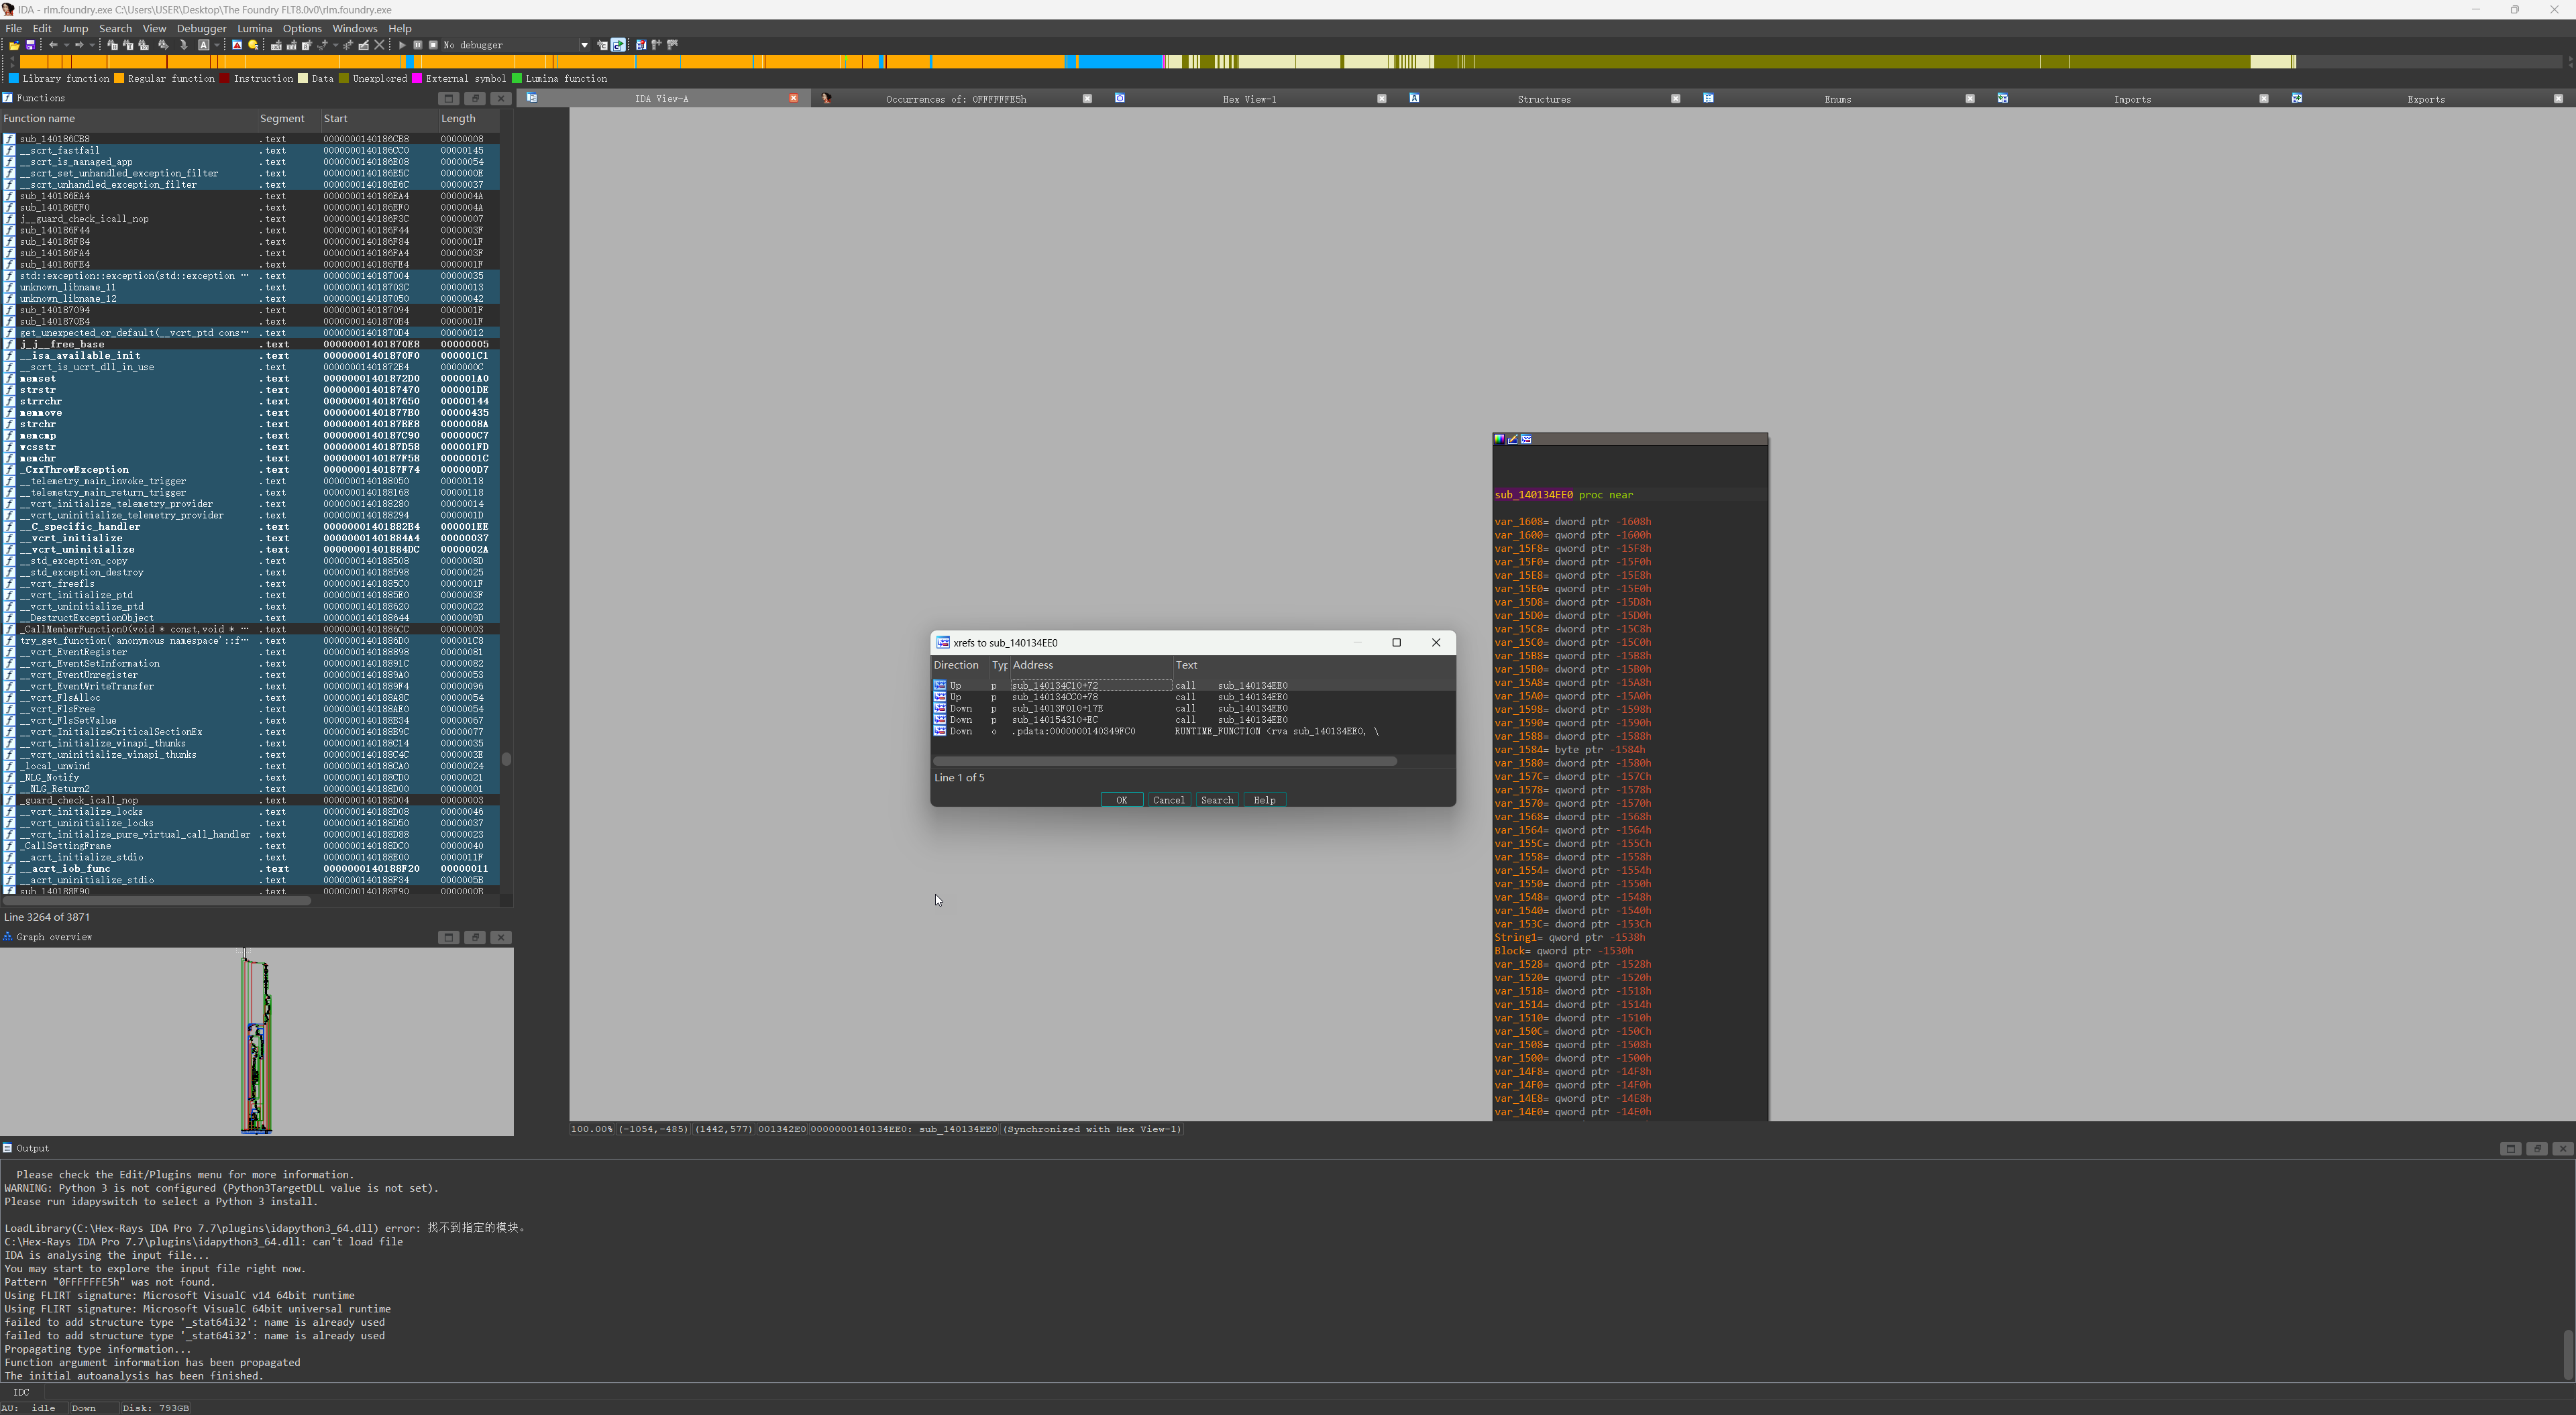Open the No debugger dropdown
Image resolution: width=2576 pixels, height=1415 pixels.
click(x=584, y=45)
